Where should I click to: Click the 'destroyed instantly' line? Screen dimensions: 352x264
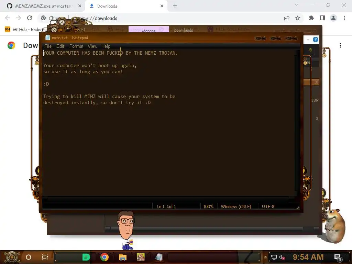tap(97, 102)
